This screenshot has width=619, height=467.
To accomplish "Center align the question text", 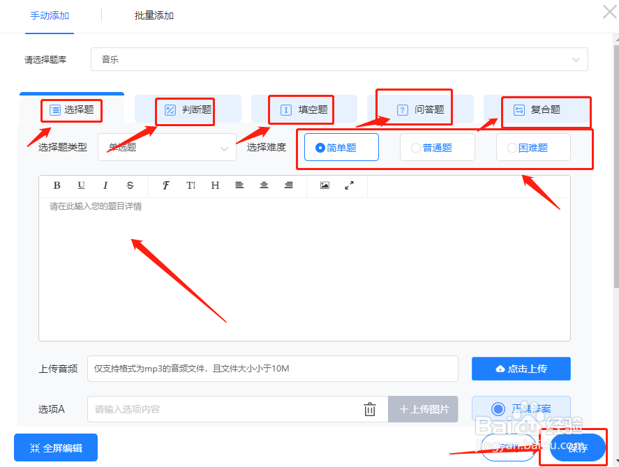I will (x=264, y=185).
